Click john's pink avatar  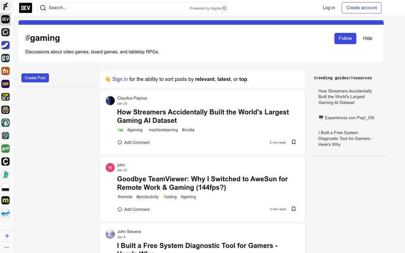click(110, 168)
